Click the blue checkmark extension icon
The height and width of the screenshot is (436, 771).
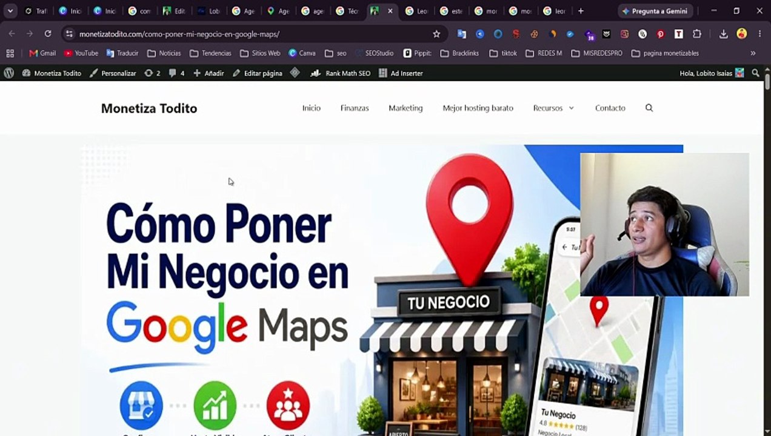pos(570,34)
